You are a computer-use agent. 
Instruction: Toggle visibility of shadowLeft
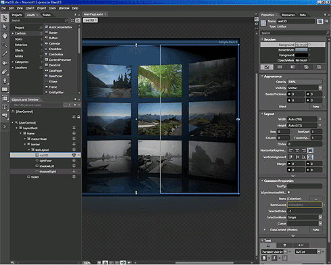[74, 166]
